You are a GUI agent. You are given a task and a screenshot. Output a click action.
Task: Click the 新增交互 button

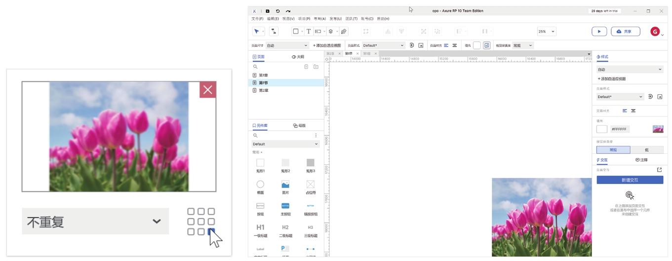pyautogui.click(x=630, y=180)
